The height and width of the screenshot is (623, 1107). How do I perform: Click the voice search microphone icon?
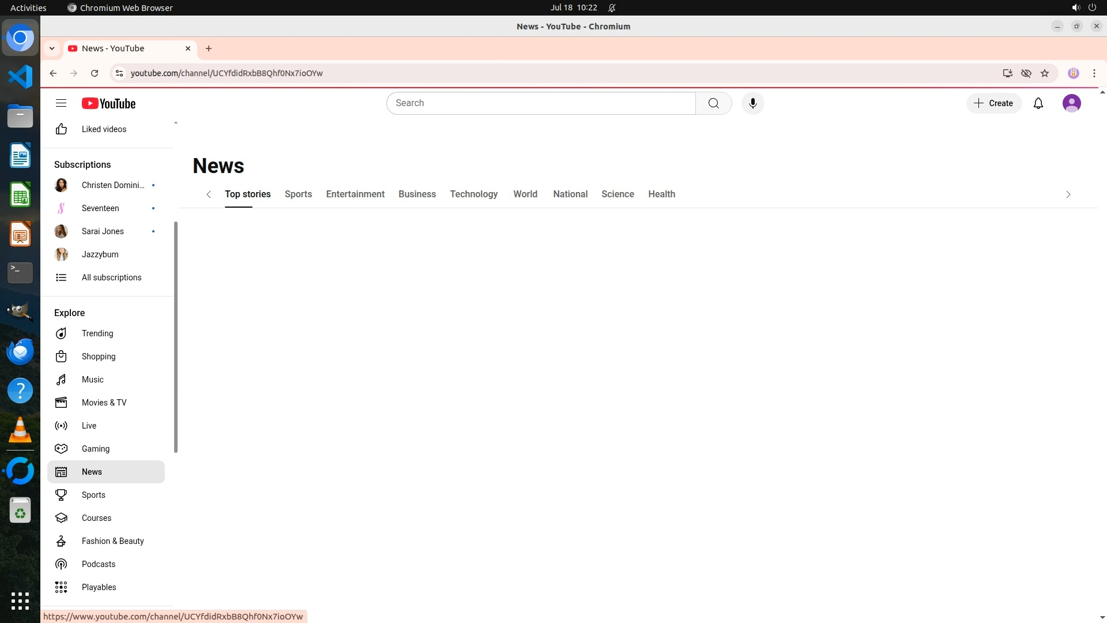[x=752, y=103]
